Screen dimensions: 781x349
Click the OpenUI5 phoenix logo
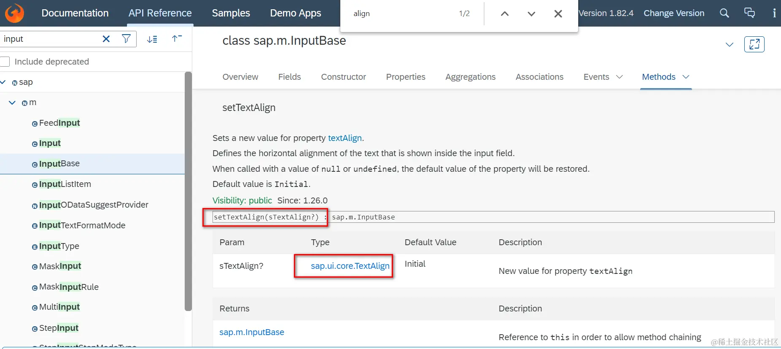point(14,13)
